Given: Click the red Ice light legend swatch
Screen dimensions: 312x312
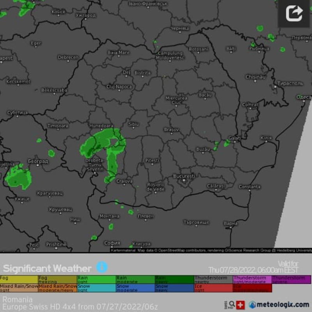Looking at the screenshot, I should click(x=213, y=288).
